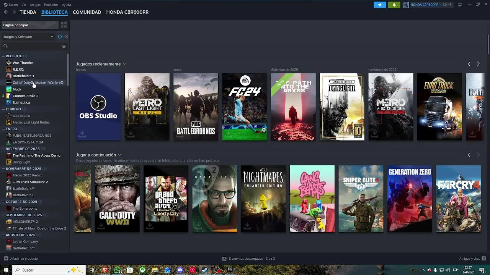Open Discord from the taskbar

pyautogui.click(x=180, y=270)
